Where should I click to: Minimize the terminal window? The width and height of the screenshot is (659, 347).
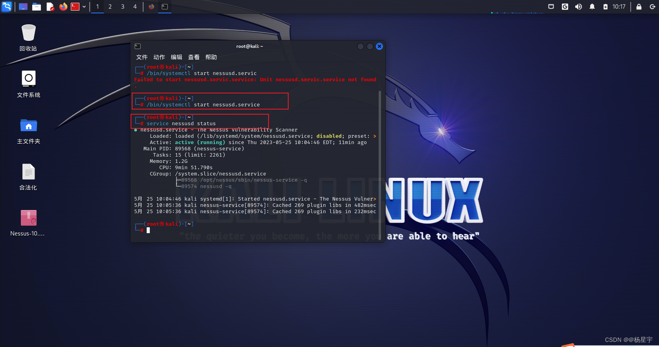pyautogui.click(x=361, y=46)
